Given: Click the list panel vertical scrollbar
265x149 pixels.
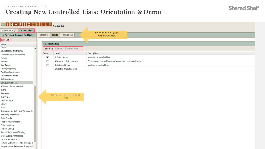Looking at the screenshot, I should [x=35, y=114].
